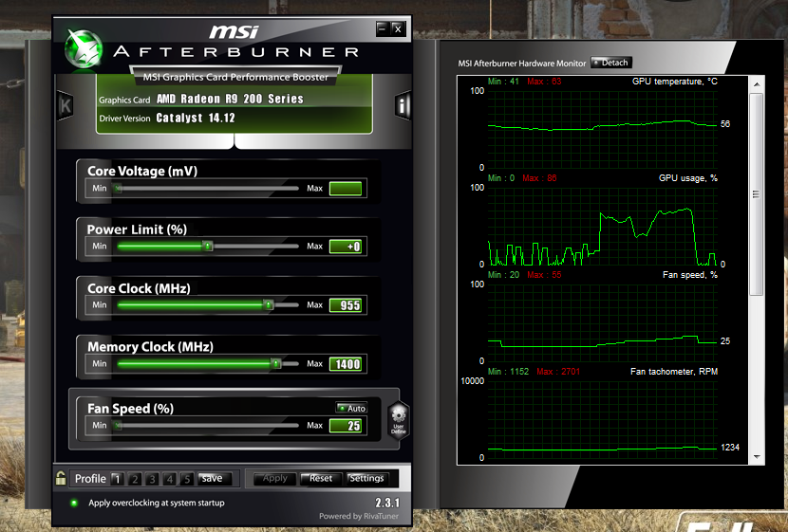Click the Core Clock slider handle
This screenshot has height=532, width=788.
tap(269, 304)
